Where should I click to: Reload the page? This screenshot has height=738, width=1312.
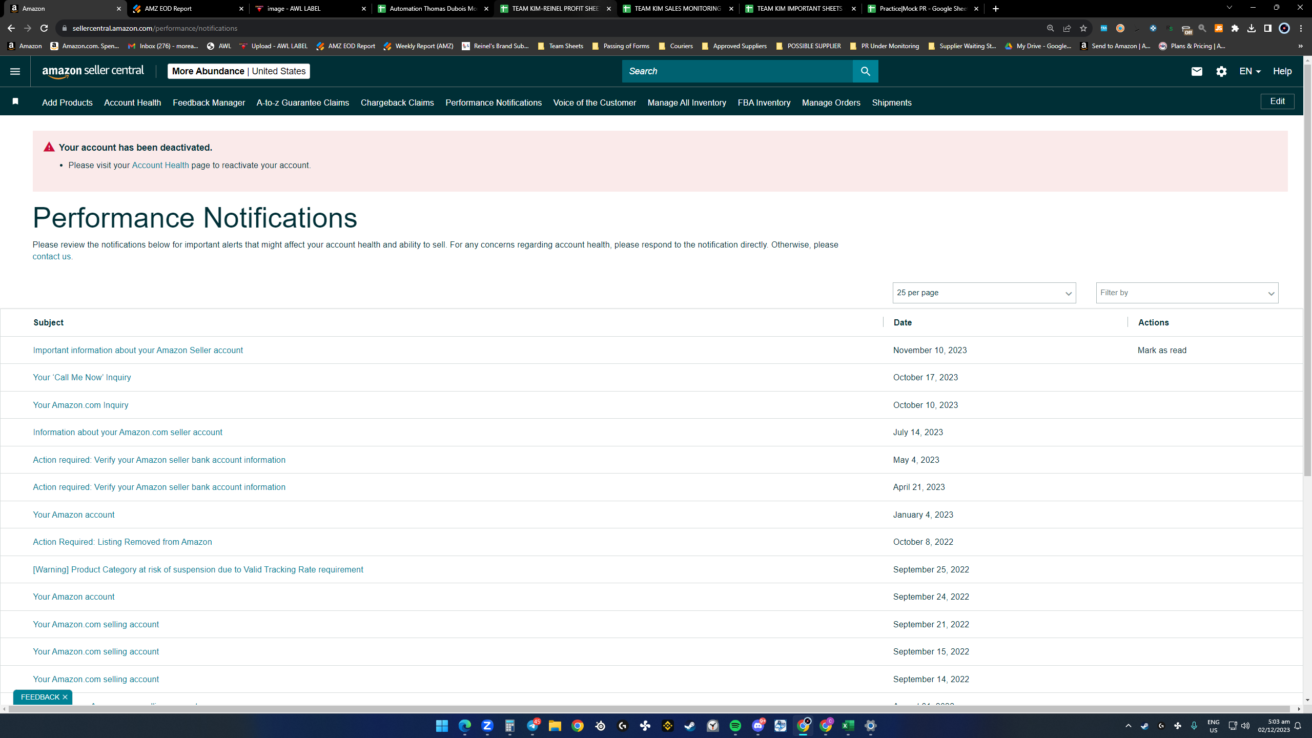pyautogui.click(x=44, y=28)
